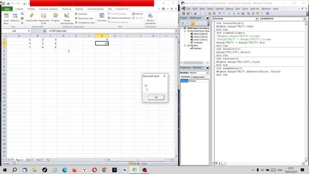The width and height of the screenshot is (309, 174).
Task: Open Document Panel (Область документа) icon
Action: point(150,18)
